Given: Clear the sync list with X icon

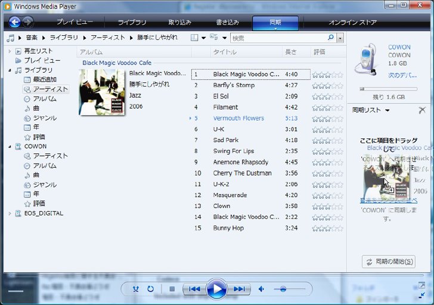Looking at the screenshot, I should pyautogui.click(x=422, y=110).
